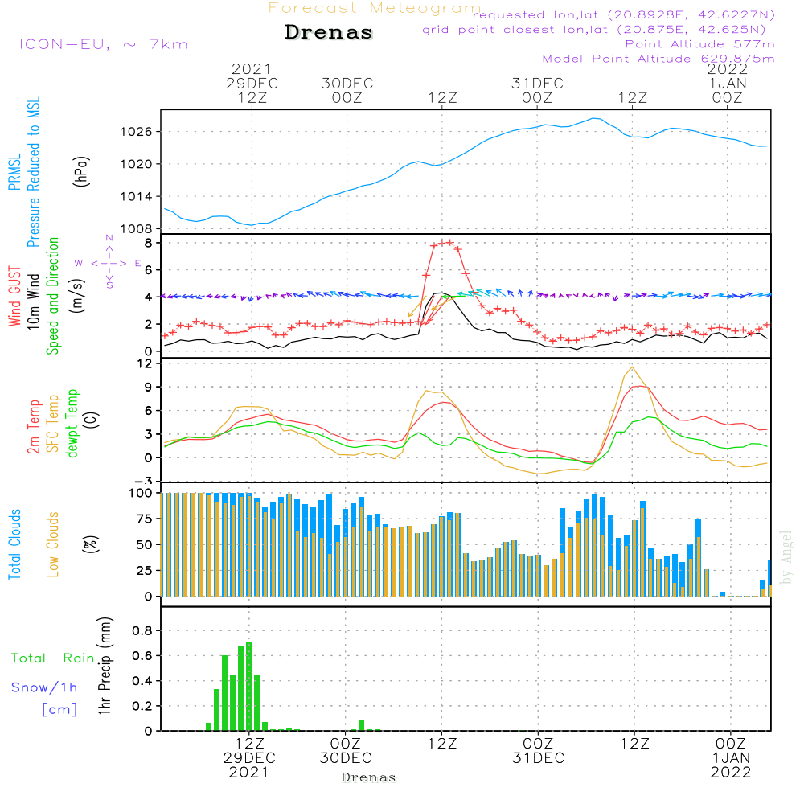Click the pressure axis value 1008
Screen dimensions: 804x804
[x=137, y=228]
